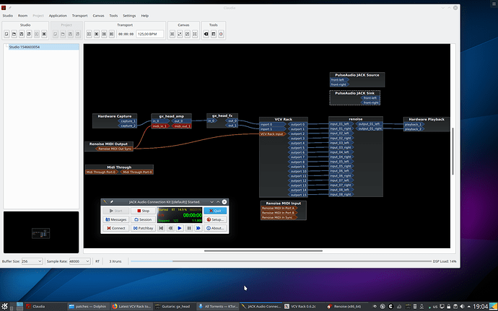The height and width of the screenshot is (311, 498).
Task: Click the transport Stop icon in toolbar
Action: tap(97, 34)
